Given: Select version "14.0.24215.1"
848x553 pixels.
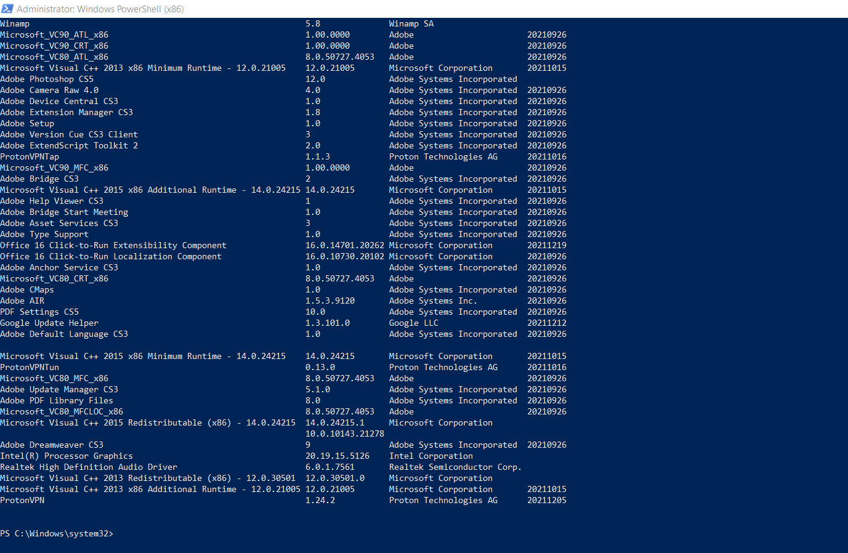Looking at the screenshot, I should [x=335, y=423].
